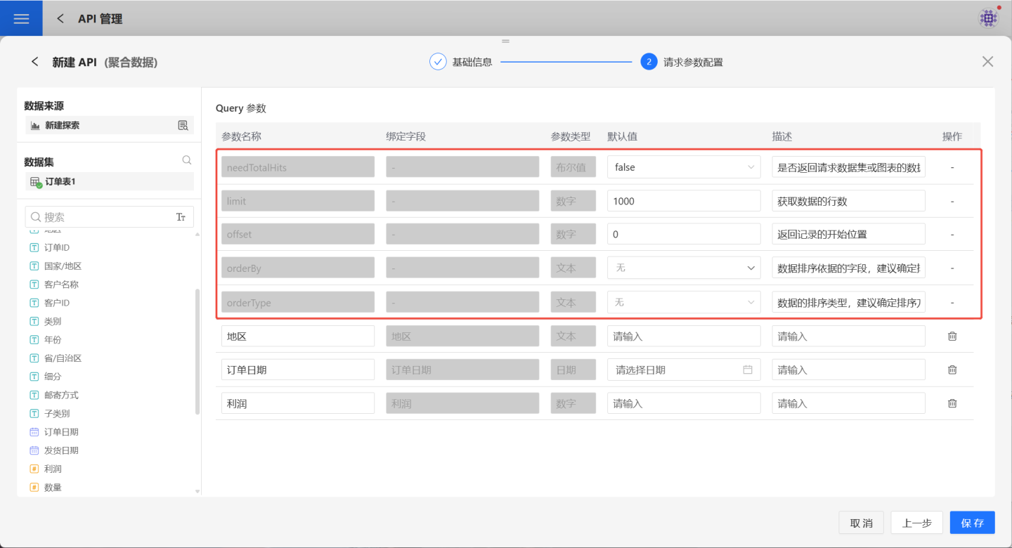Delete the 利润 parameter row
This screenshot has height=548, width=1012.
pos(952,403)
